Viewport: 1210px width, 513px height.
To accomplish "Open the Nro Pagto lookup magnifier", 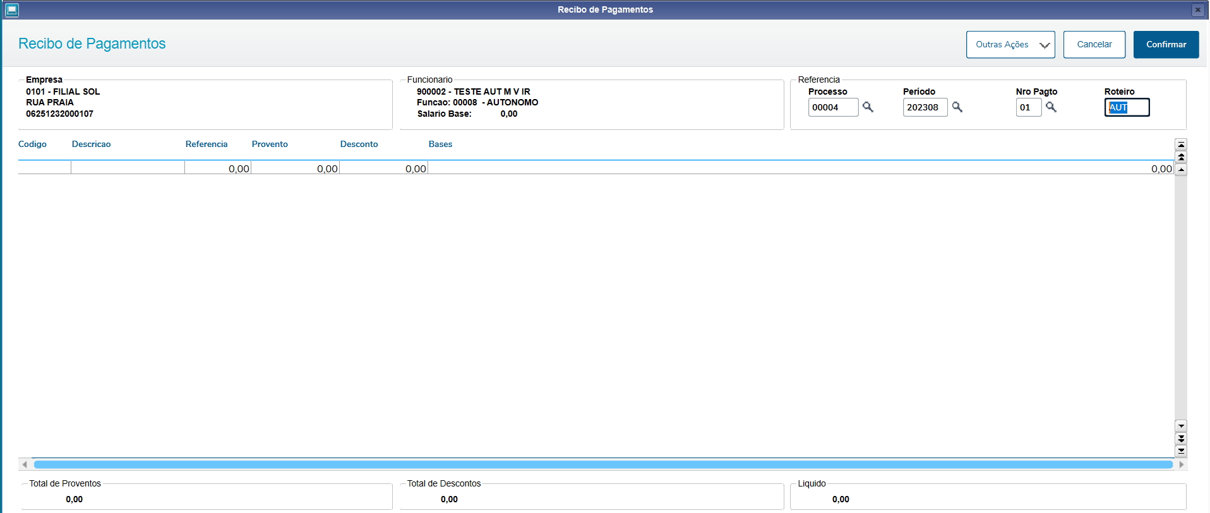I will click(x=1051, y=107).
